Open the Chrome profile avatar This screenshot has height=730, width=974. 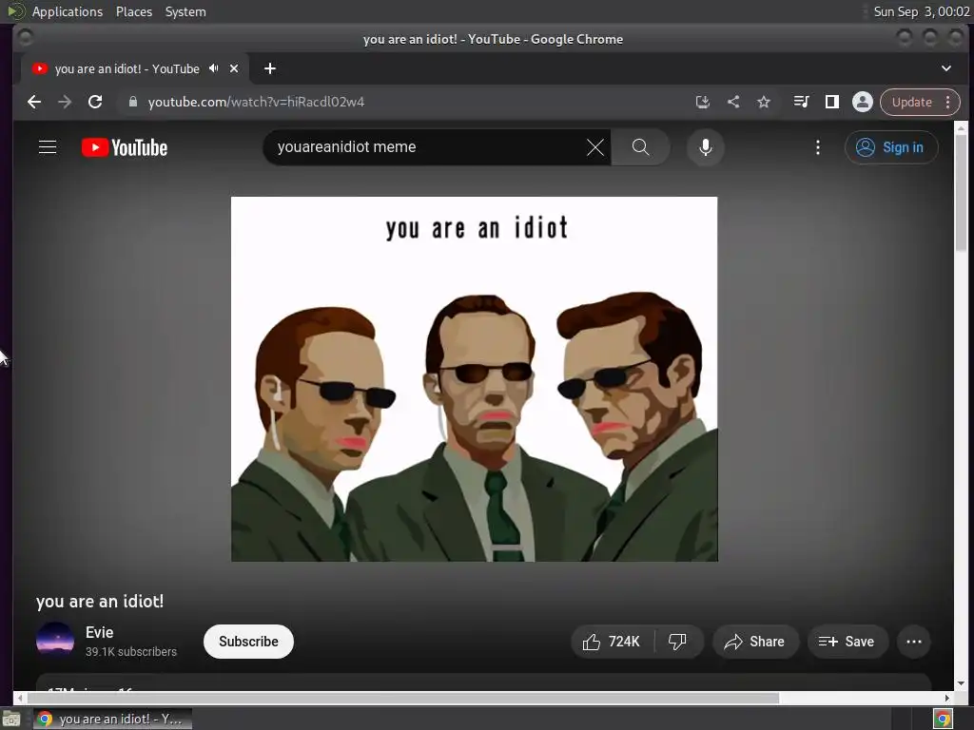point(862,102)
